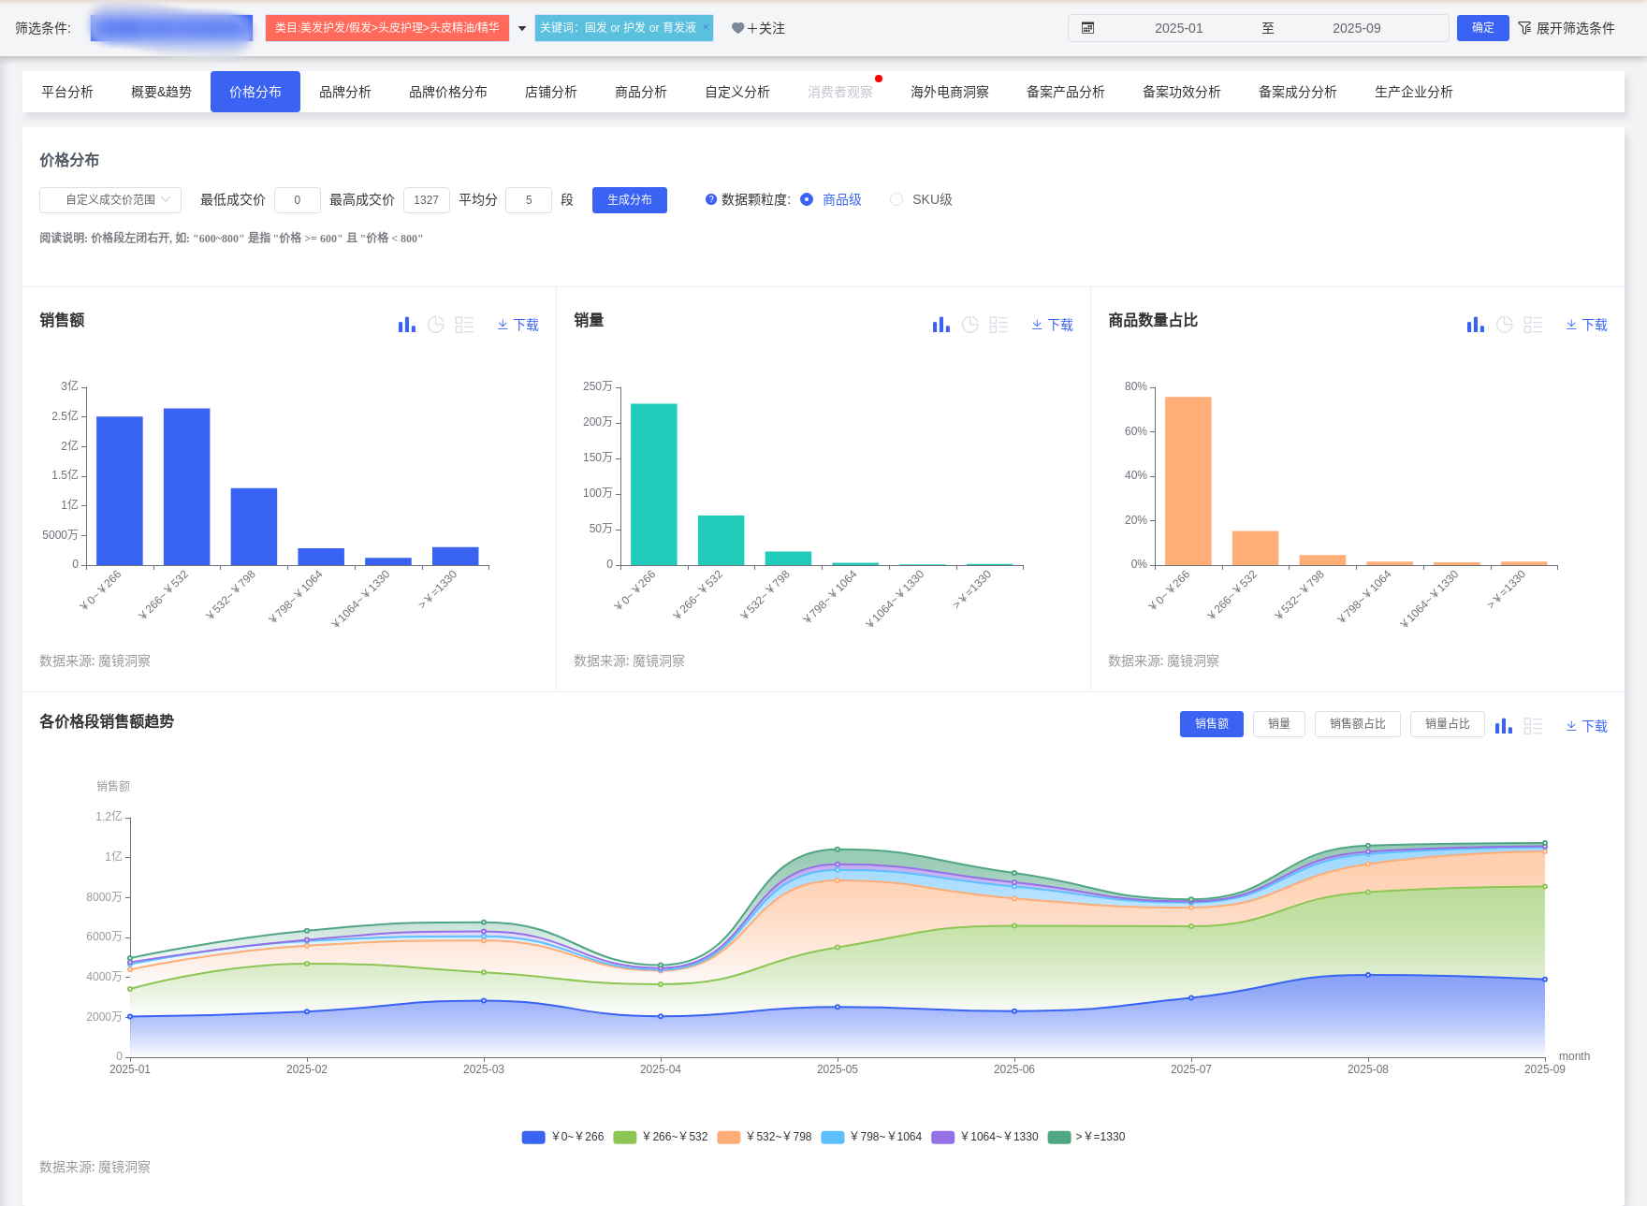Show 销量 data in list view
This screenshot has width=1647, height=1206.
(x=998, y=325)
